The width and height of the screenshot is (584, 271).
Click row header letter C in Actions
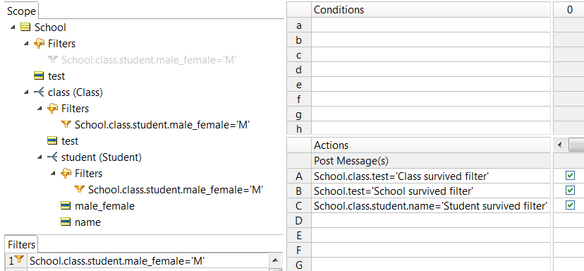coord(299,206)
